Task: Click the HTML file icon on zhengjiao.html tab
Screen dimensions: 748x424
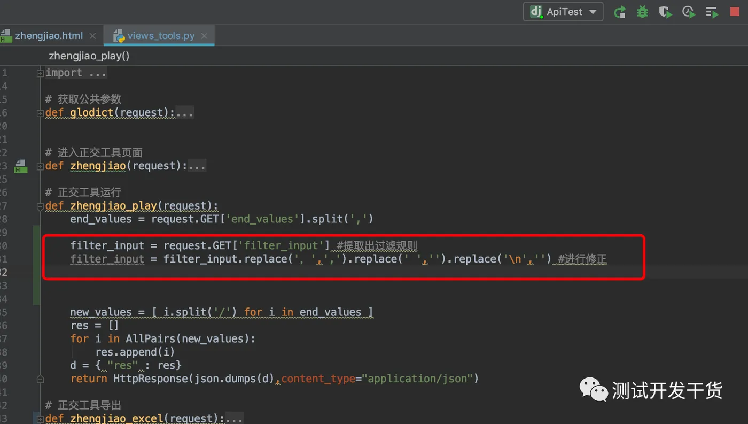Action: [6, 36]
